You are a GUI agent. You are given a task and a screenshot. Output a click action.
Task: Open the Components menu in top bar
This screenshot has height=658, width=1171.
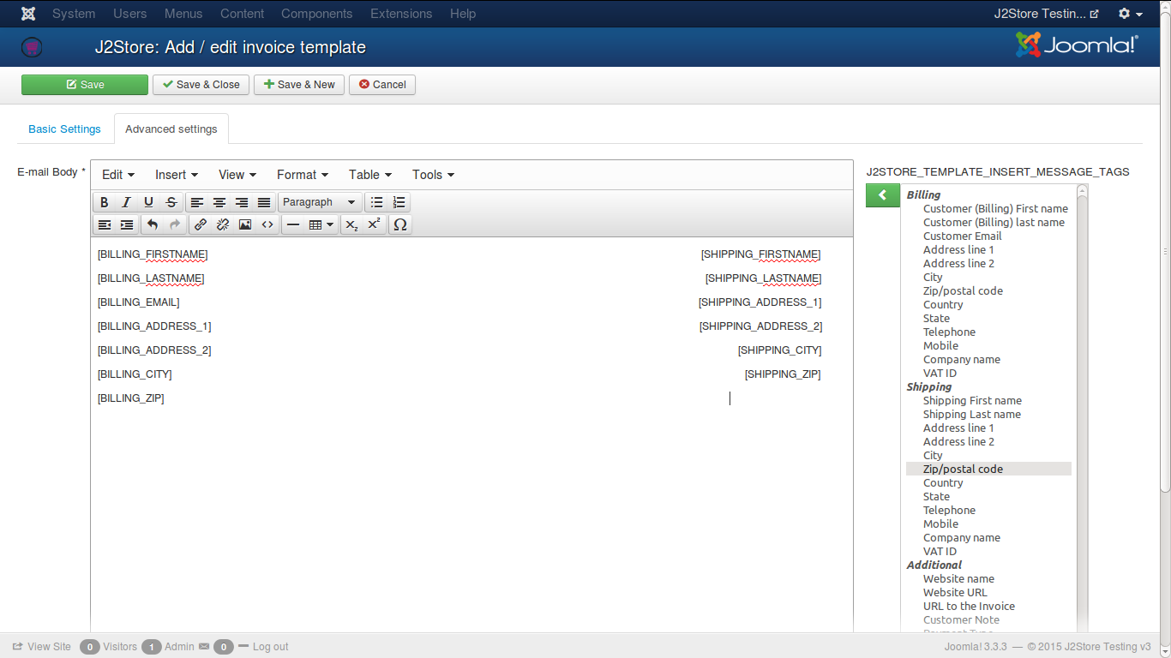[x=316, y=14]
